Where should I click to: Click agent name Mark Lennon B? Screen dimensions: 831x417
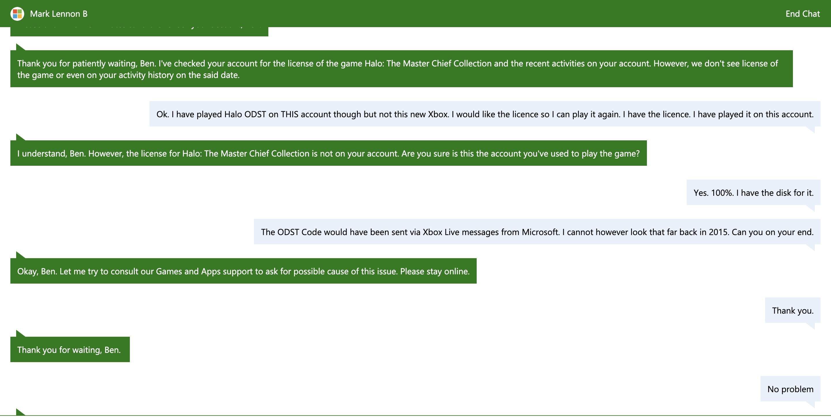pos(58,14)
